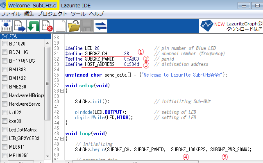263x163 pixels.
Task: Click the SUBGHZ_100KBPS parameter in code
Action: click(188, 149)
